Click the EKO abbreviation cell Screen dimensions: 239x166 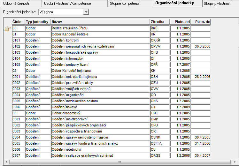160,113
